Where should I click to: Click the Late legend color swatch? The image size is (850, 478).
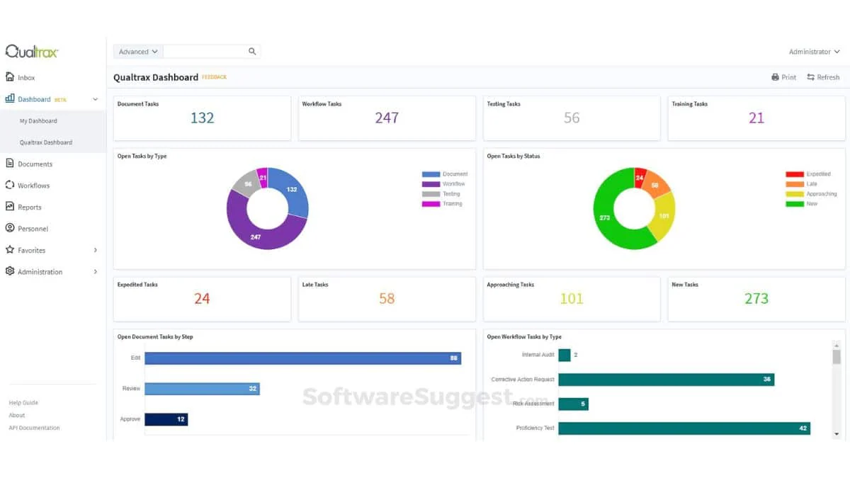coord(795,184)
